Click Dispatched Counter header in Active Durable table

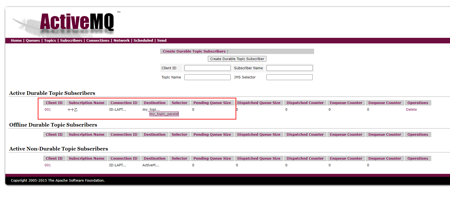305,103
